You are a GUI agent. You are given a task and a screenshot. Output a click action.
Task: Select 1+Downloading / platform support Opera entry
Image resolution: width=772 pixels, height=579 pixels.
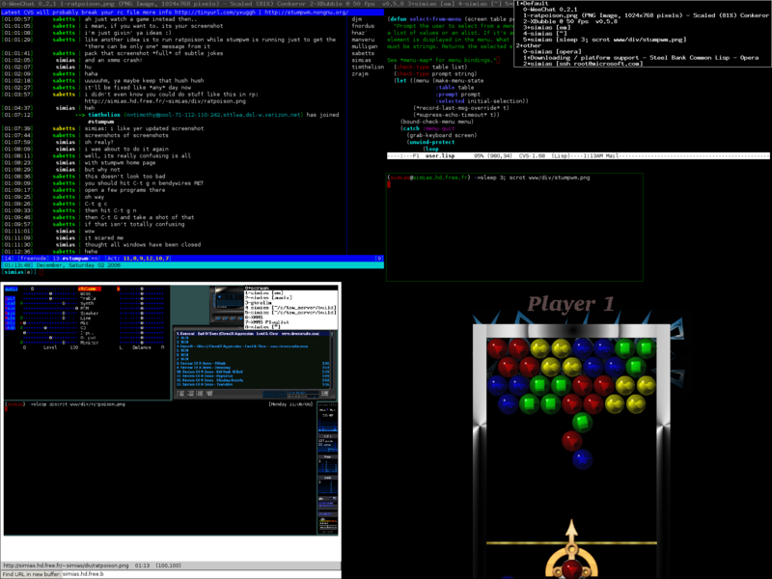coord(641,58)
